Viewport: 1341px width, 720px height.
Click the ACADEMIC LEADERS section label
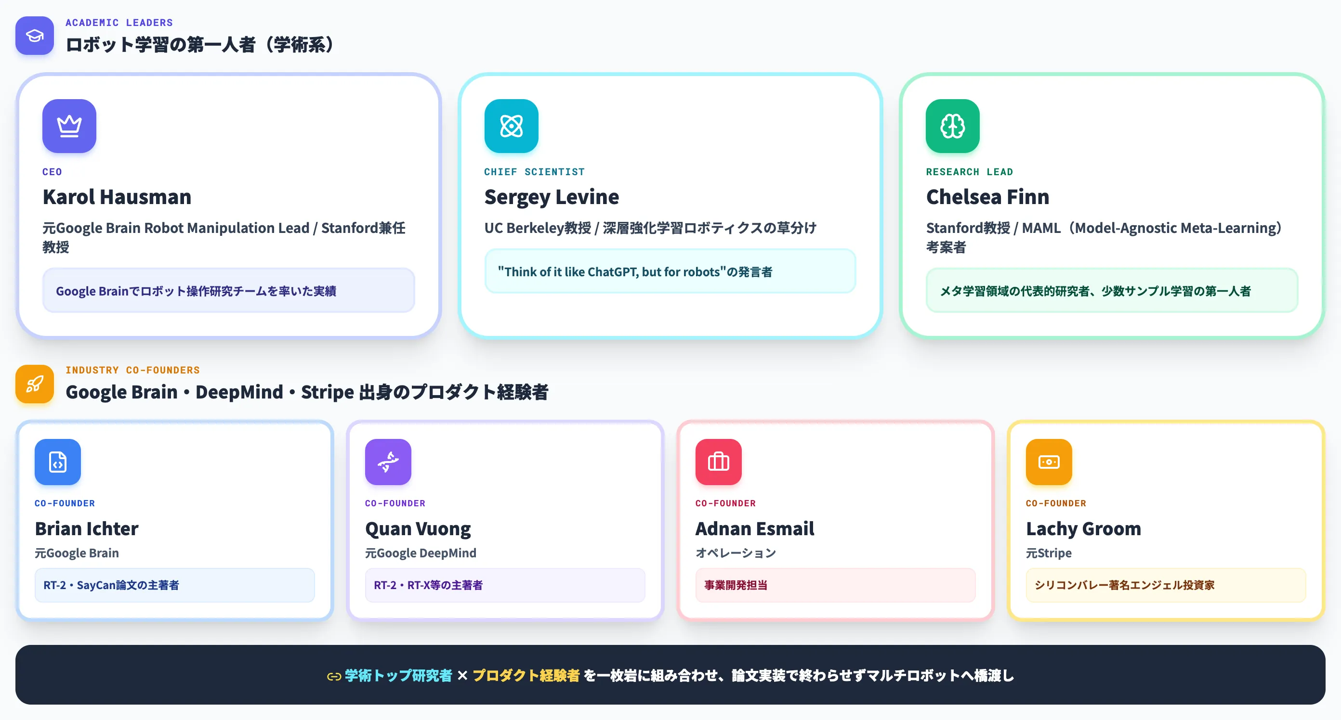(119, 22)
